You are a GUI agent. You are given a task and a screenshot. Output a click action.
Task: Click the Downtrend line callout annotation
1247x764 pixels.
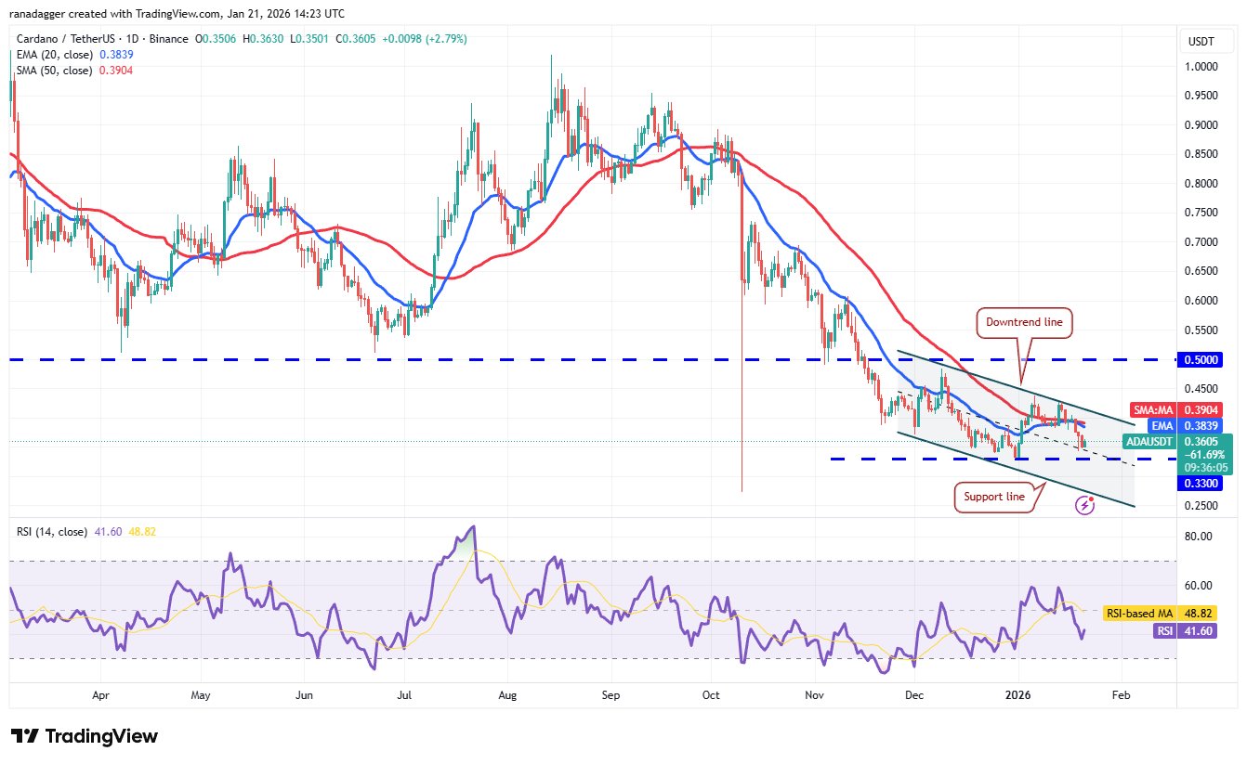1025,323
